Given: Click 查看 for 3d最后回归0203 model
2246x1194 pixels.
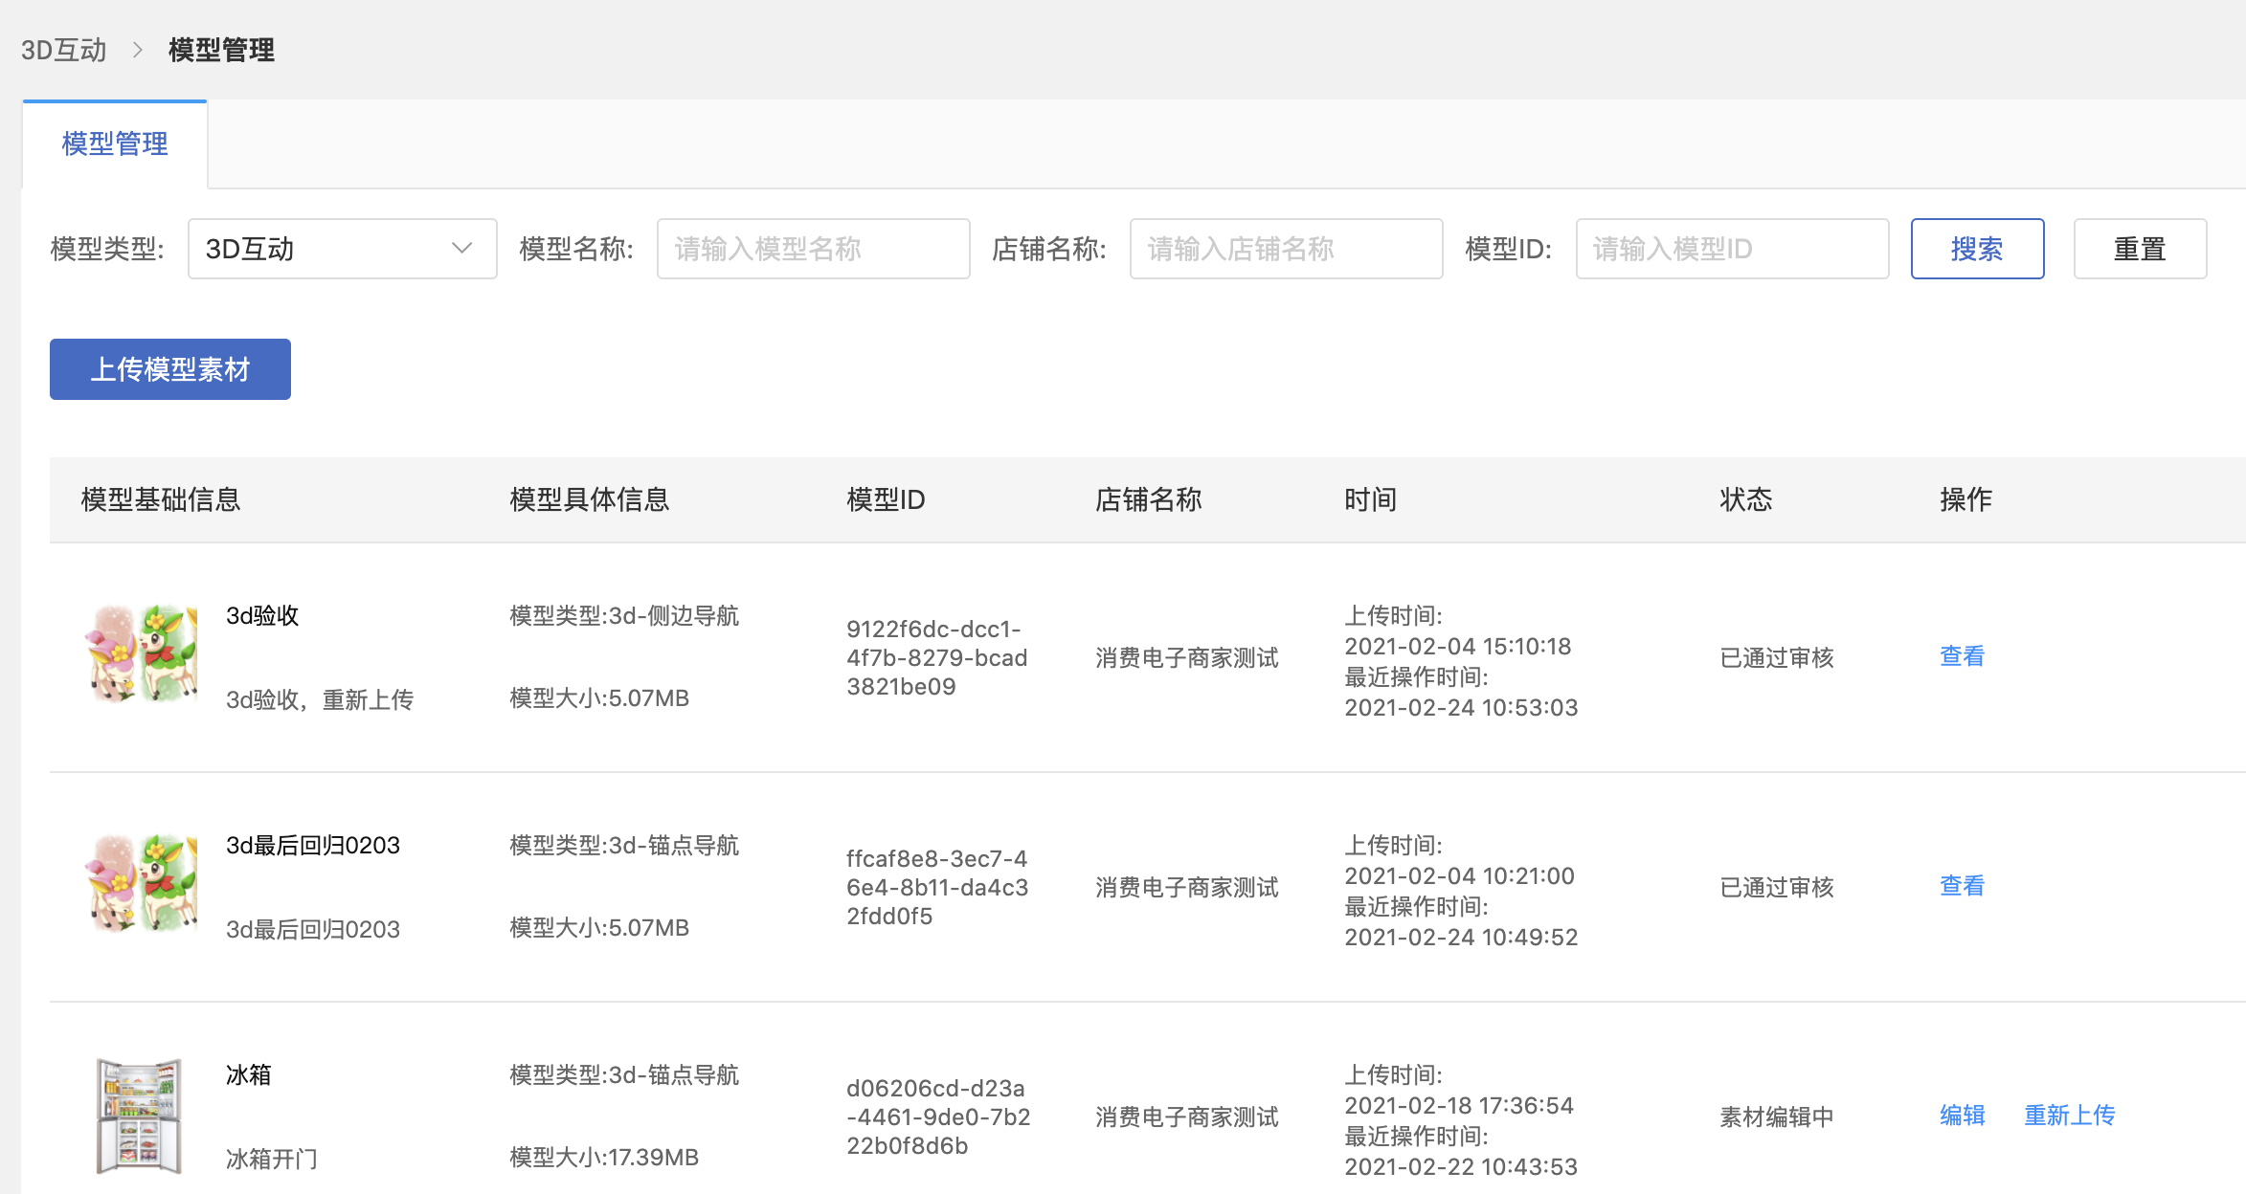Looking at the screenshot, I should 1962,886.
